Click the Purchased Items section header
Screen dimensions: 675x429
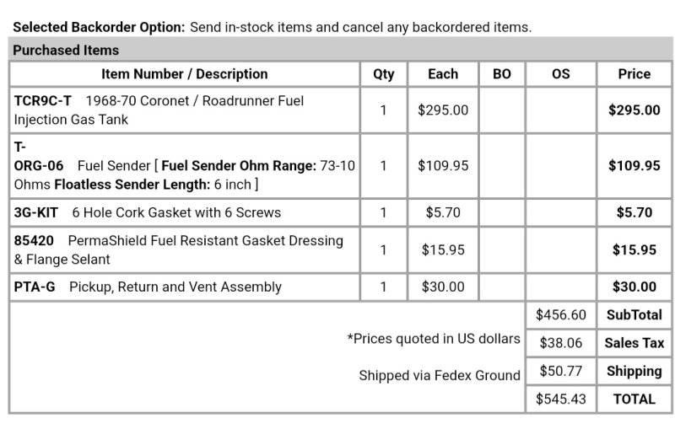[x=66, y=50]
